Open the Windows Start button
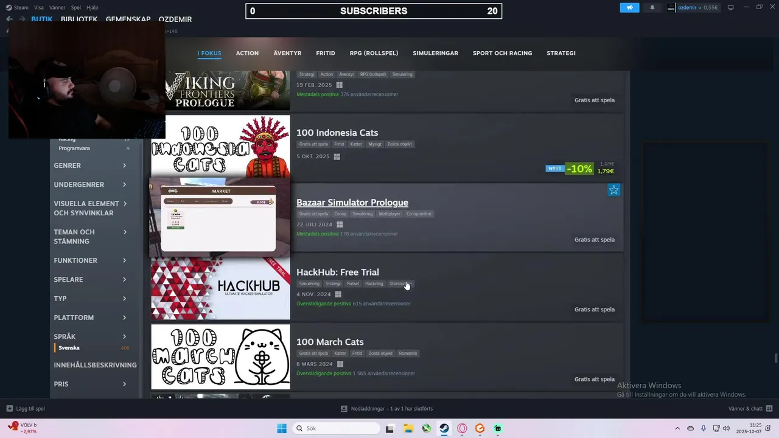Image resolution: width=779 pixels, height=438 pixels. (282, 428)
